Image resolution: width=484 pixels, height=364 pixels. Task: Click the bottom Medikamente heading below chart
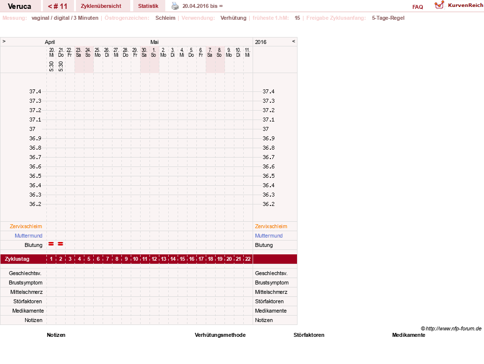(409, 335)
